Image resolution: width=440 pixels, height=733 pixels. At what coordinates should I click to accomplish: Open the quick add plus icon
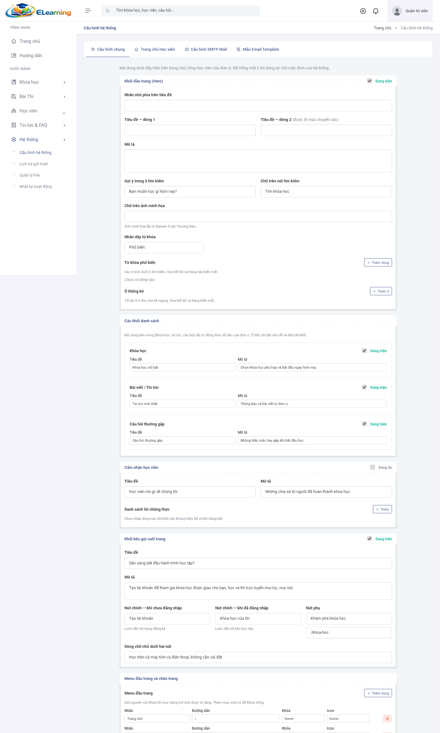(x=363, y=11)
